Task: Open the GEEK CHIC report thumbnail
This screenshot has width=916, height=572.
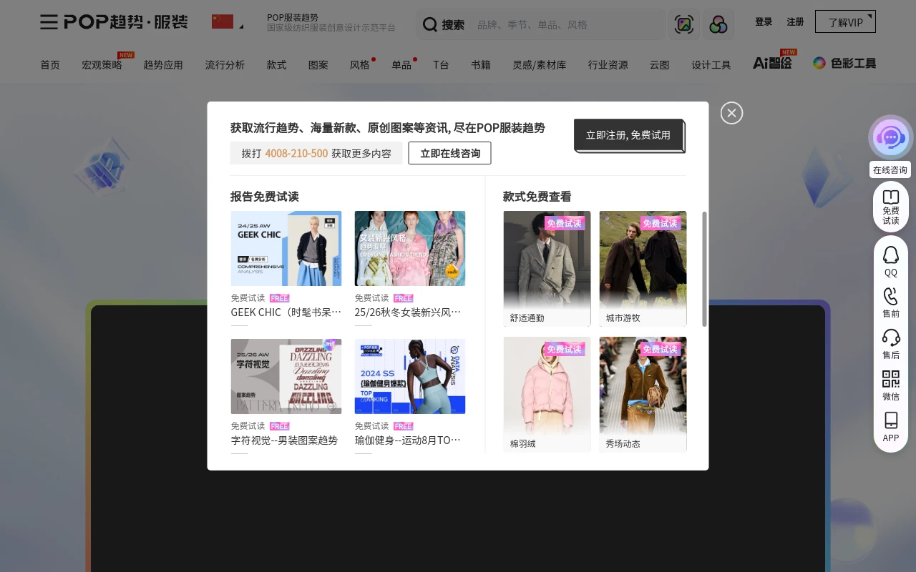Action: point(286,248)
